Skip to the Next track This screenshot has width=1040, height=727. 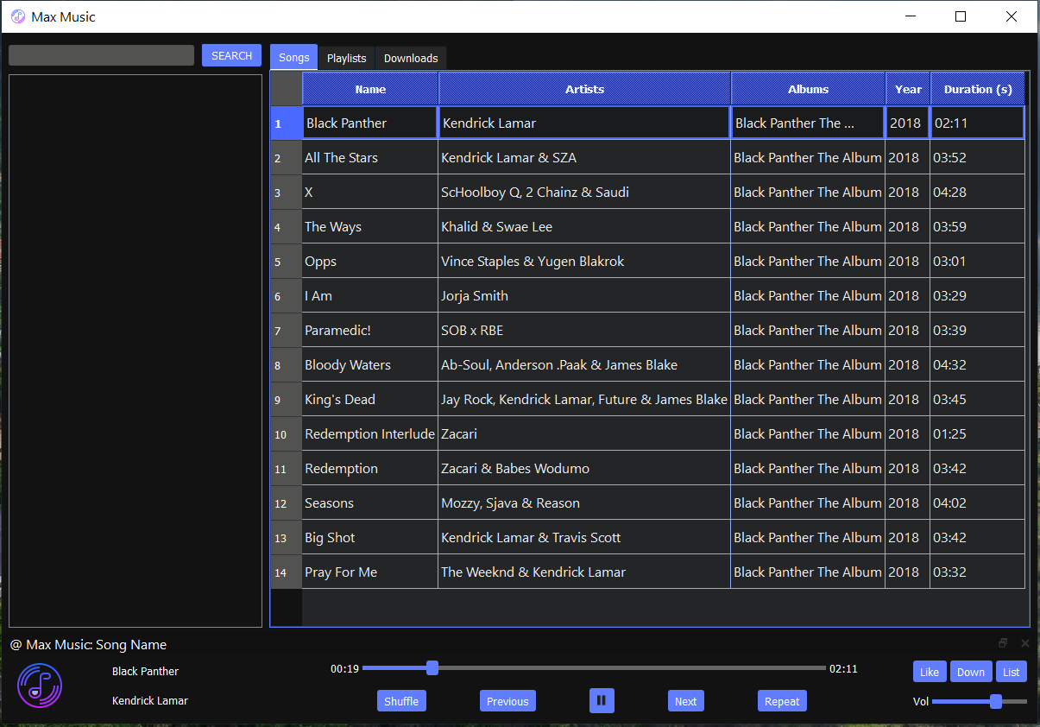coord(686,701)
